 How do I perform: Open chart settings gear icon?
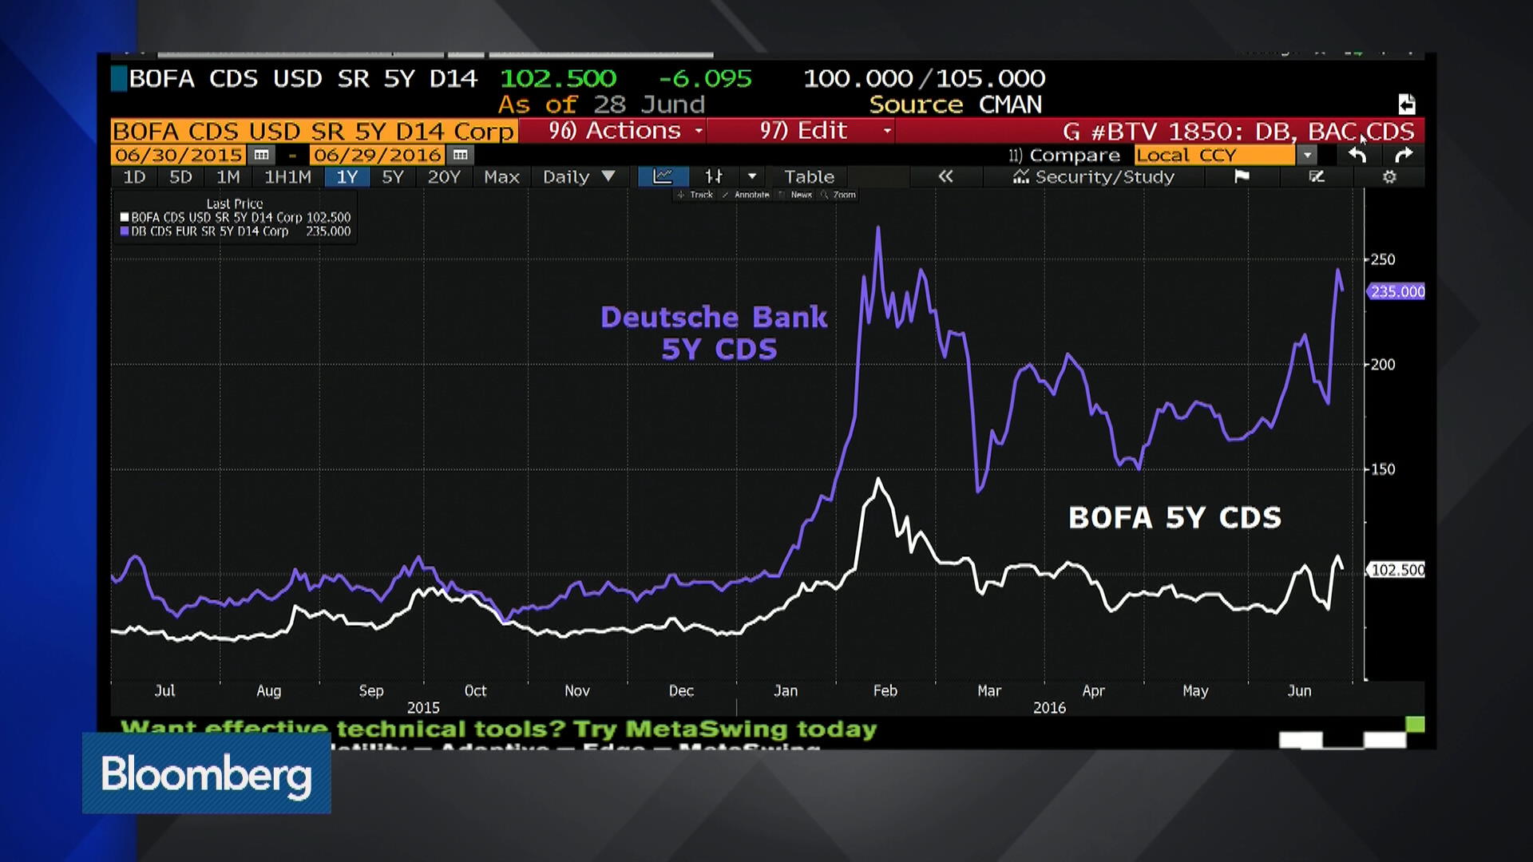pos(1389,176)
